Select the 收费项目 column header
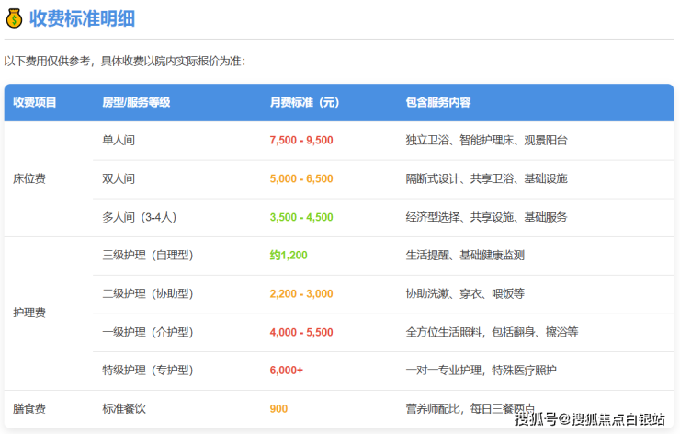Viewport: 680px width, 434px height. tap(35, 102)
